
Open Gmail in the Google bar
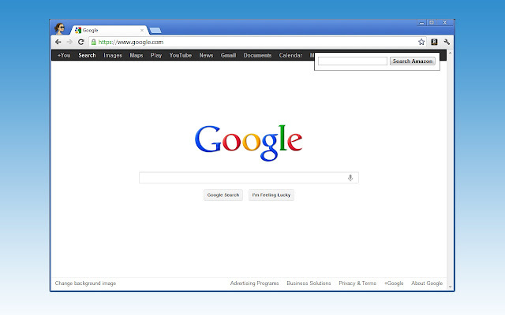click(228, 55)
